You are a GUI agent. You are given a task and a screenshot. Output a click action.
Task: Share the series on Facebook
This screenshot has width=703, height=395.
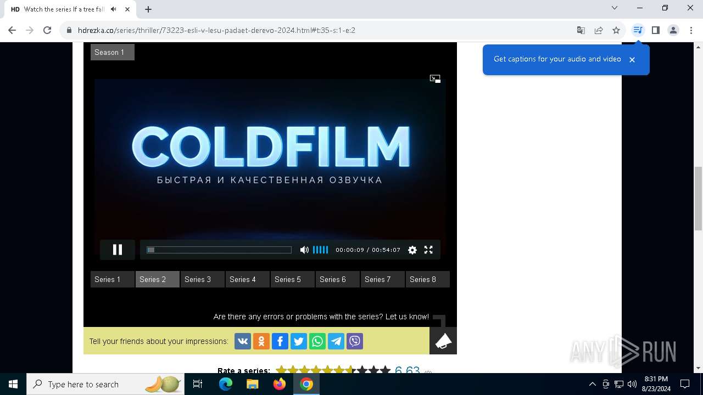coord(280,341)
